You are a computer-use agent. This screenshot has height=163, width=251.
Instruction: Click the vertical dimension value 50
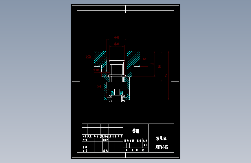tap(152, 64)
